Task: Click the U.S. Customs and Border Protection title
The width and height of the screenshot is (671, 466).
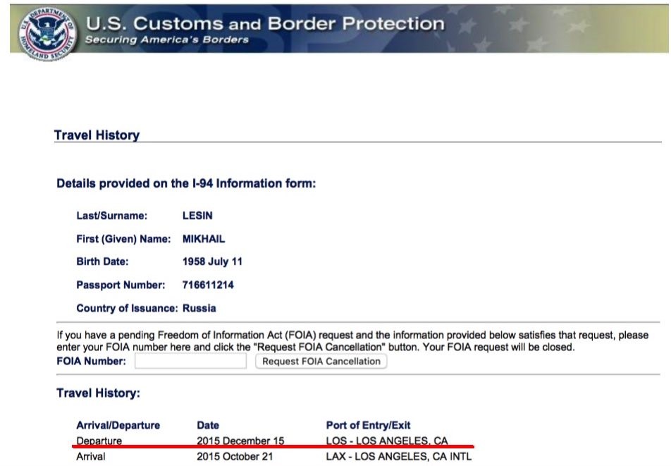Action: 265,23
